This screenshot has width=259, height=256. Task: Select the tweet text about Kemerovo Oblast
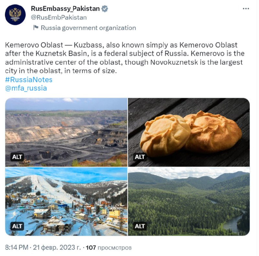pos(125,58)
